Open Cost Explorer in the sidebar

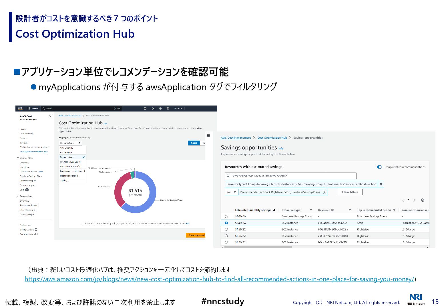(26, 133)
